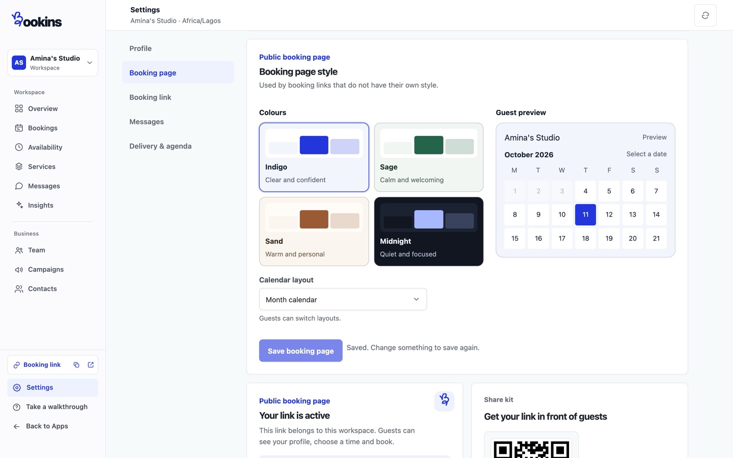
Task: Click the Indigo blue colour swatch
Action: [x=314, y=145]
